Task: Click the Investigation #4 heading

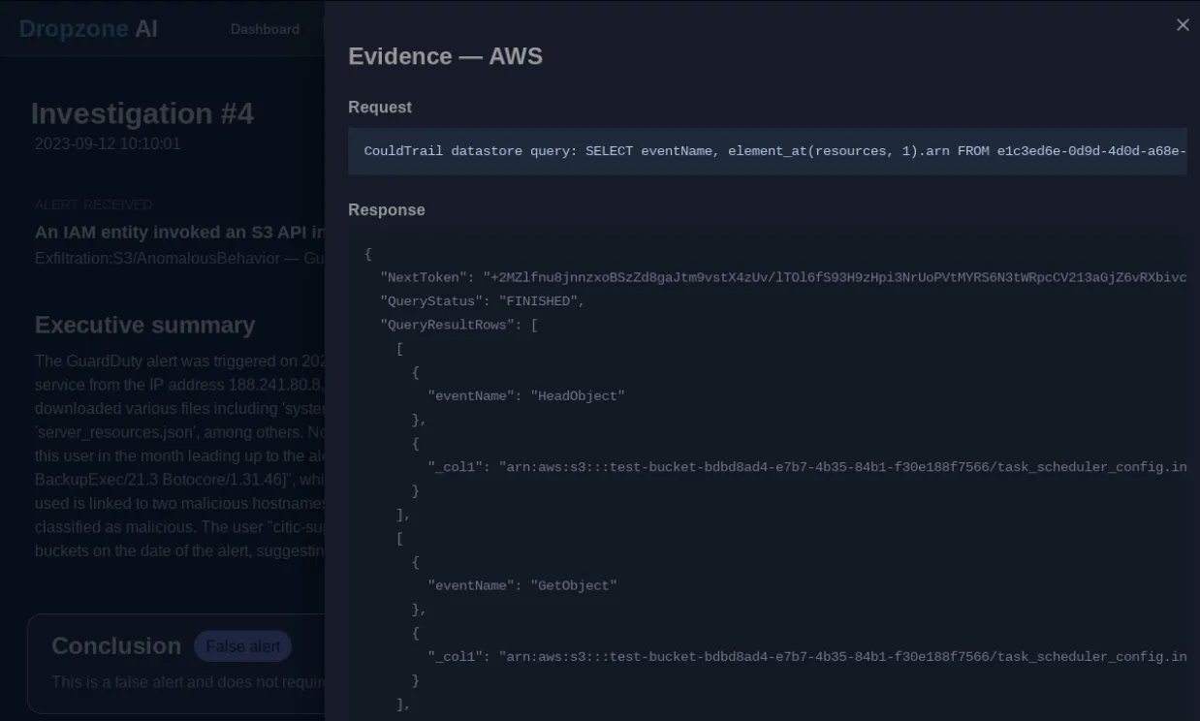Action: 142,113
